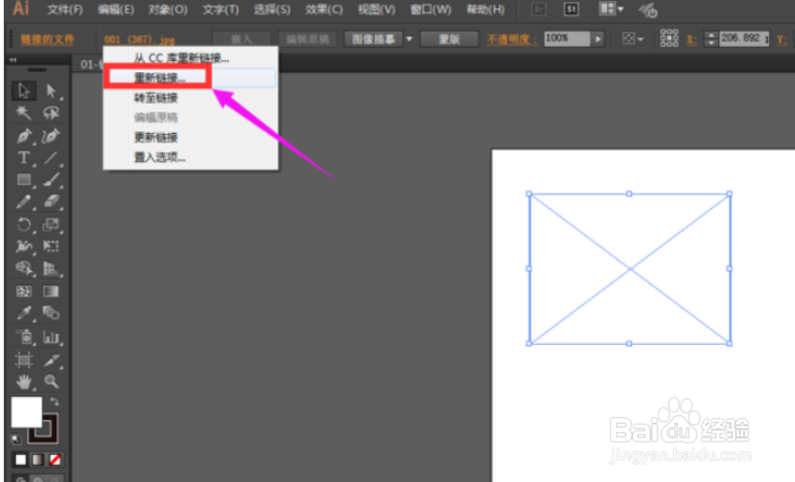Open the 选择(S) menu
This screenshot has height=482, width=795.
[272, 9]
